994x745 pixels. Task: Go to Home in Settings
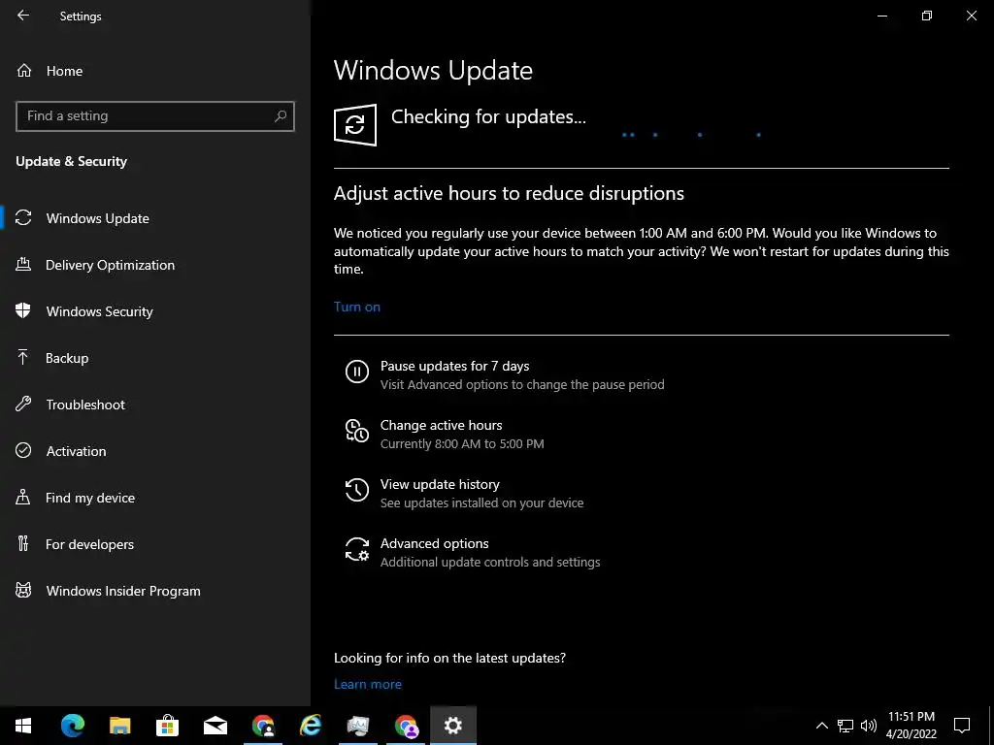(x=155, y=71)
